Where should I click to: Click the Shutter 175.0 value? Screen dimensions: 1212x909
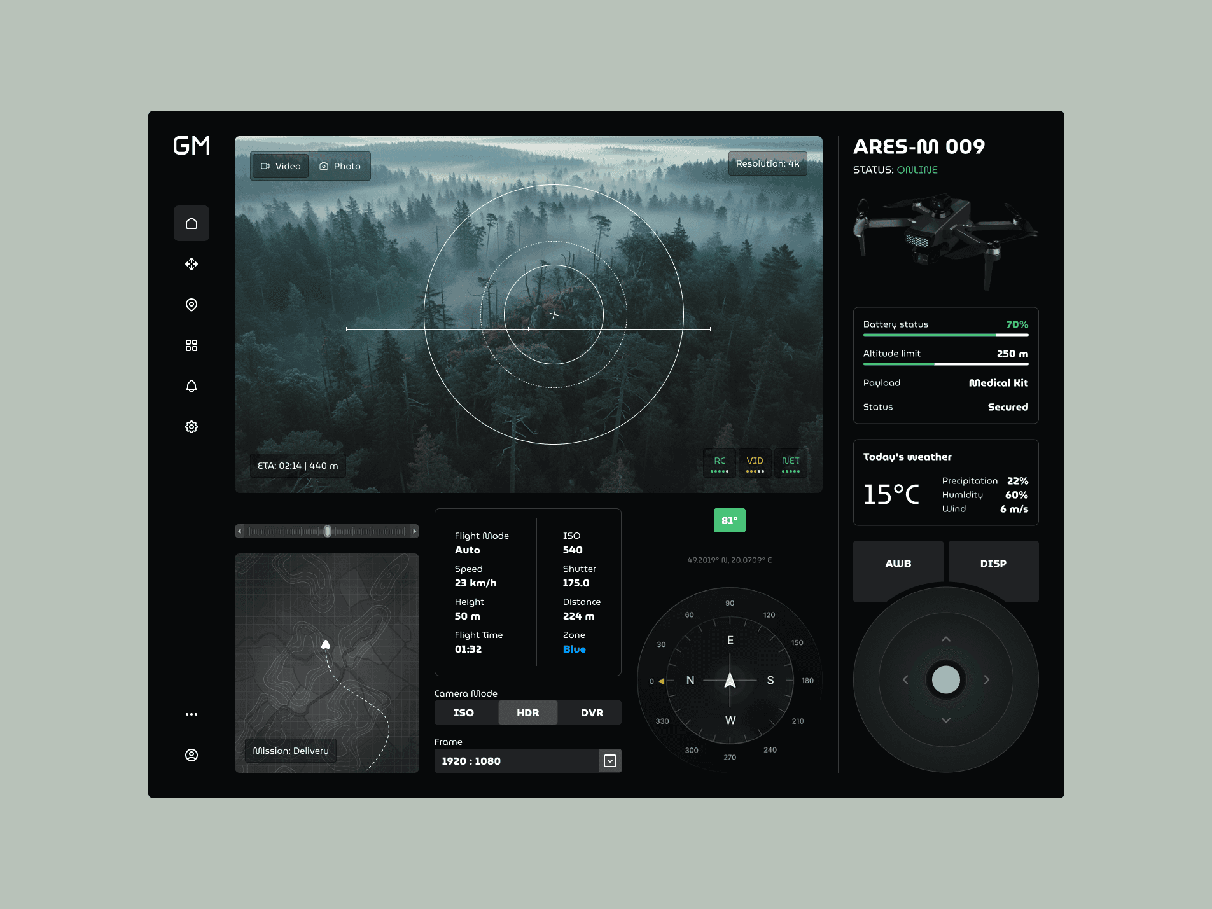[576, 583]
